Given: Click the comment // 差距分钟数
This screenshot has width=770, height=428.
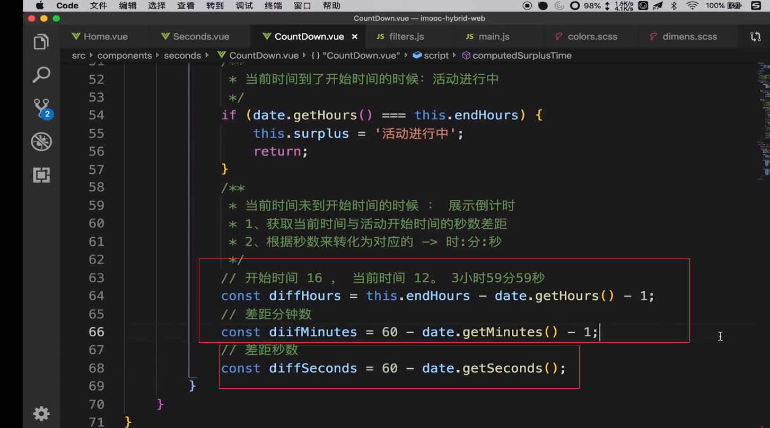Looking at the screenshot, I should click(x=266, y=314).
